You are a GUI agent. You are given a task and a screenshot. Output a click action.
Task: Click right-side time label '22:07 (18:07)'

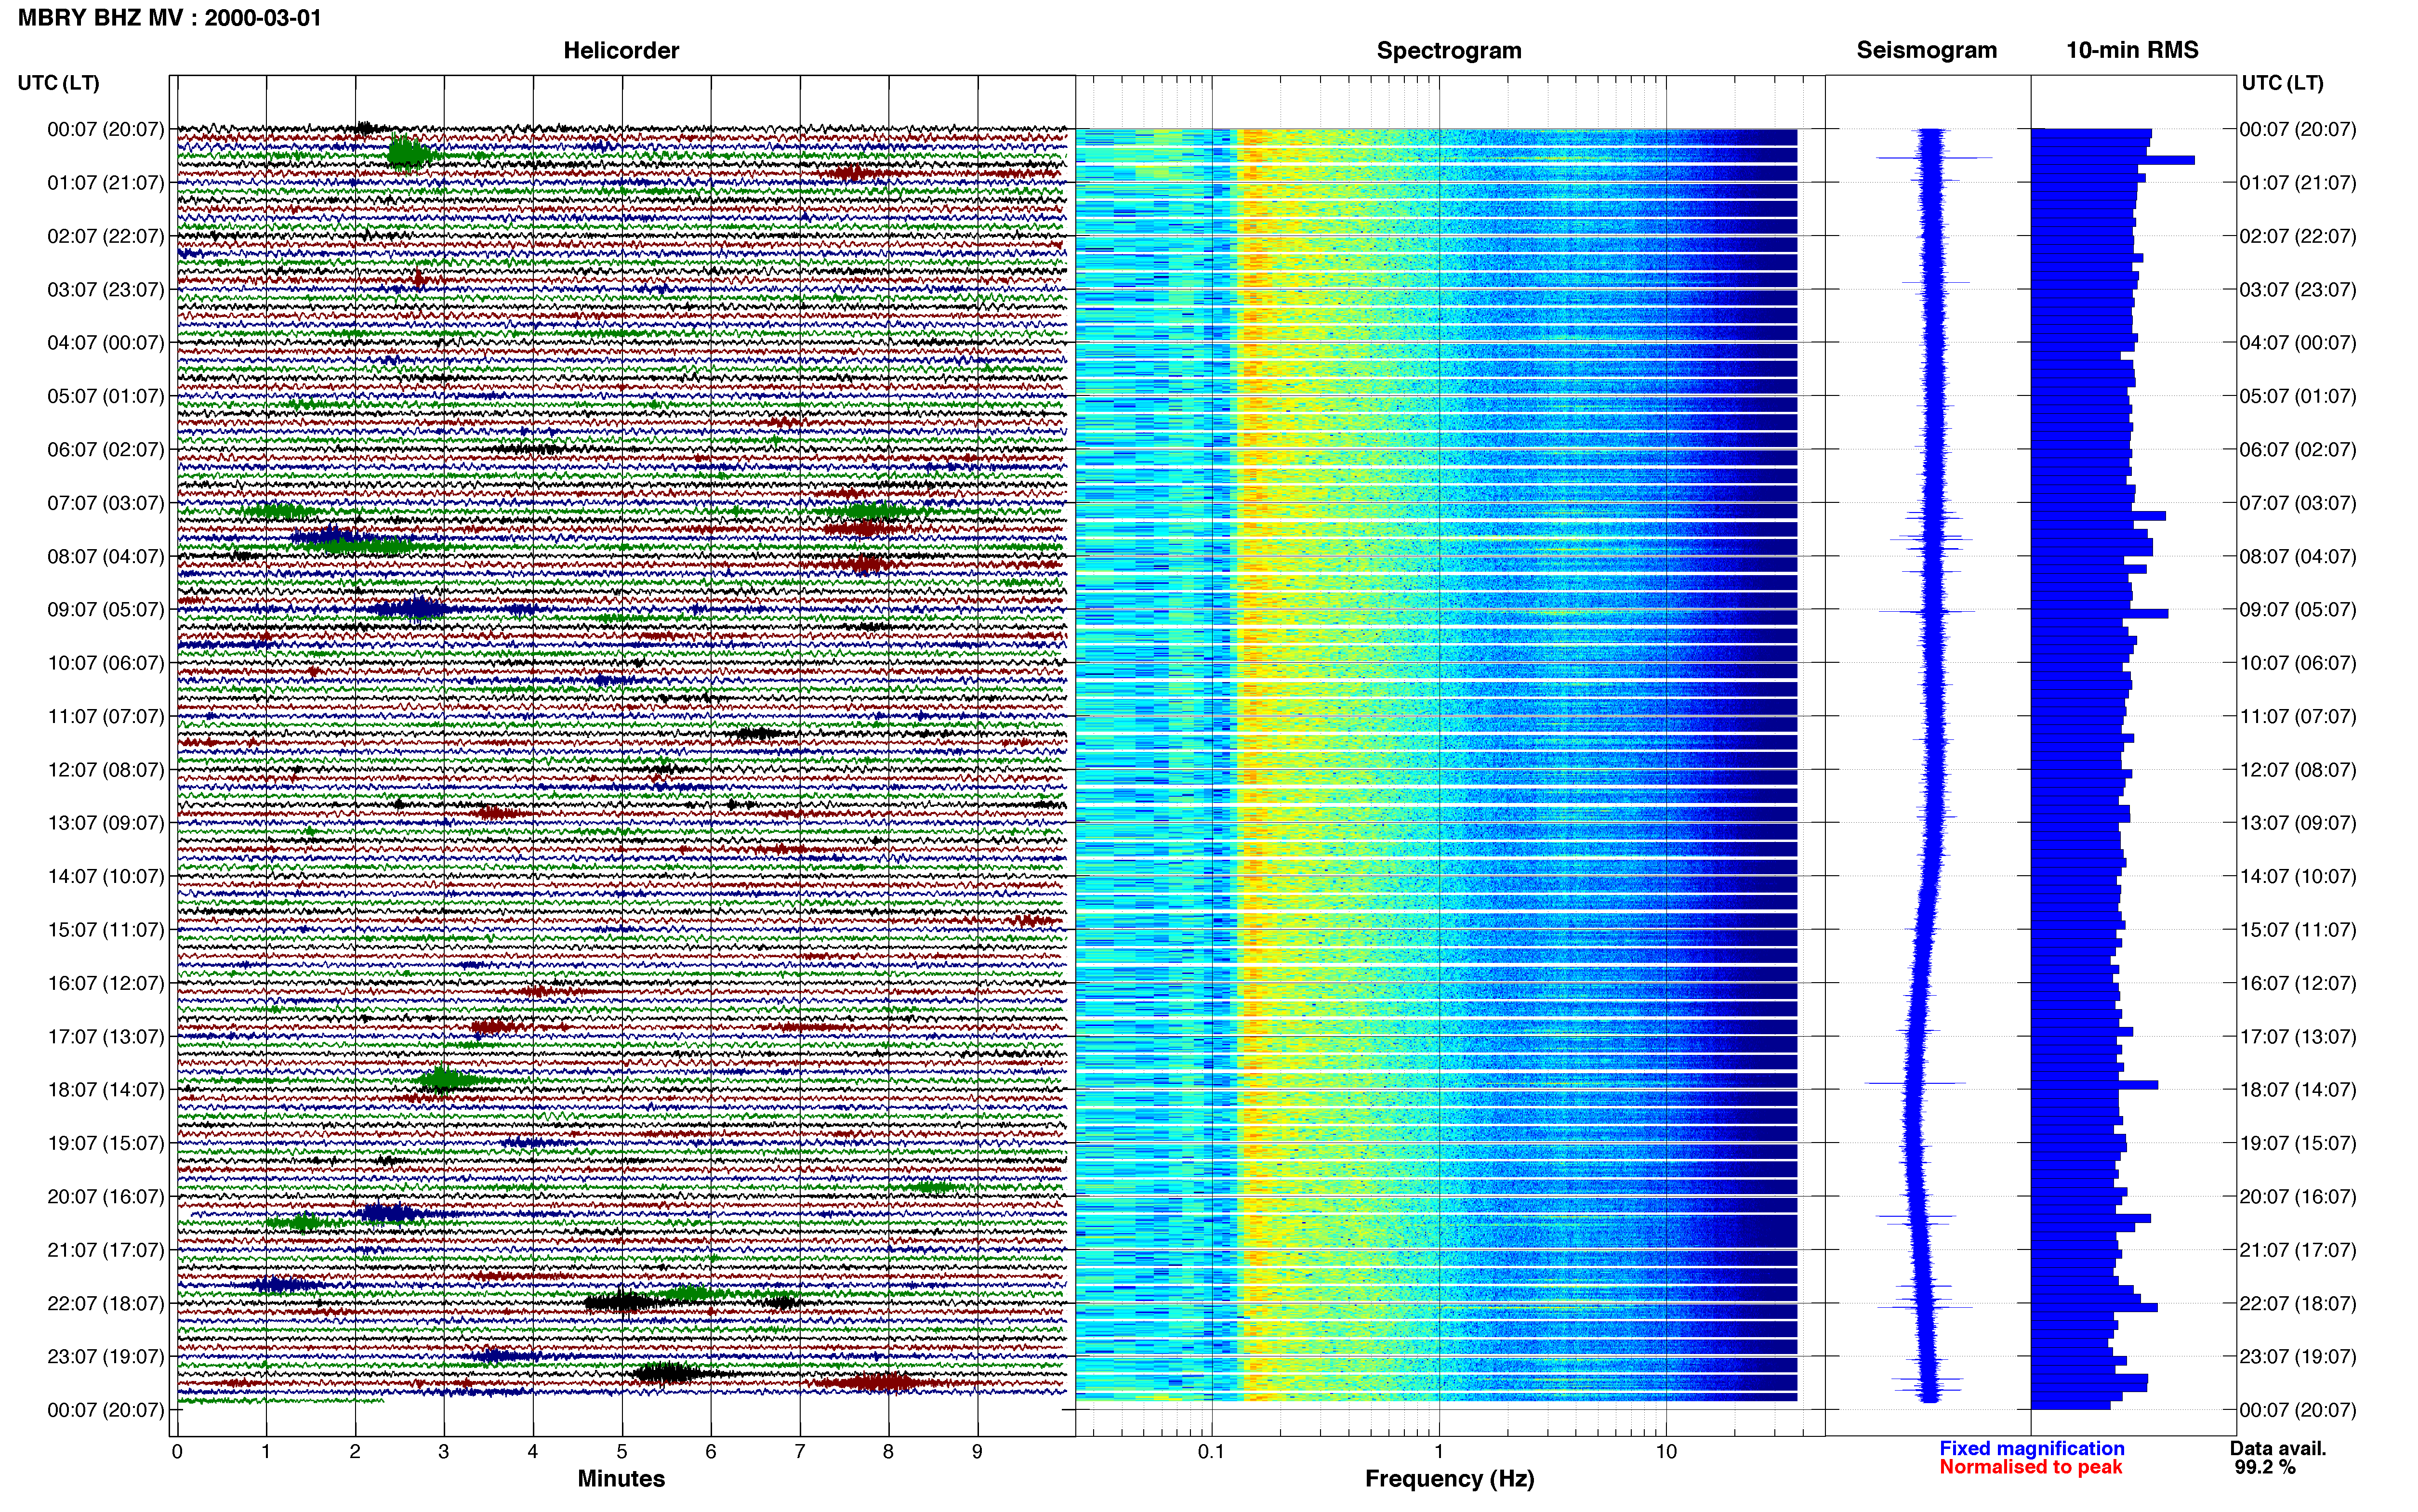pyautogui.click(x=2298, y=1303)
